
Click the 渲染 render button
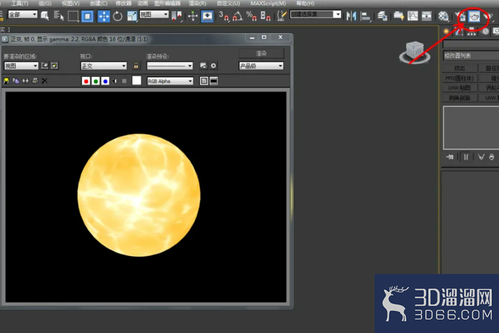pos(261,53)
